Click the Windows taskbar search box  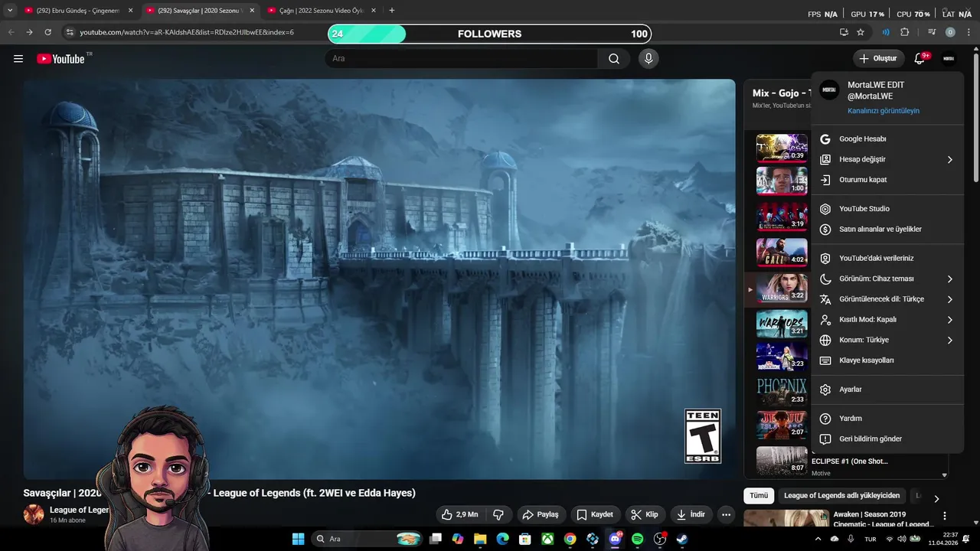(x=368, y=539)
